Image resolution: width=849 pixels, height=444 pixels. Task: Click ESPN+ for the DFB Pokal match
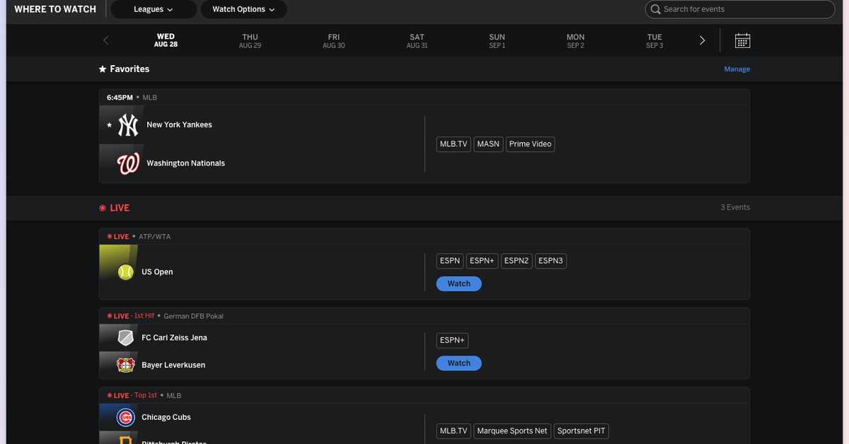click(453, 341)
